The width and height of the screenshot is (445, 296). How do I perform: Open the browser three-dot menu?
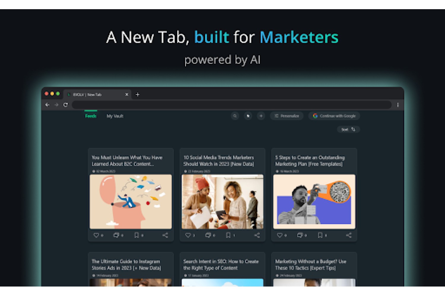tap(398, 105)
